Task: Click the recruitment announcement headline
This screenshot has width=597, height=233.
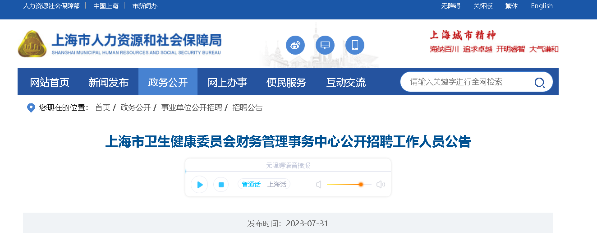Action: (x=288, y=142)
